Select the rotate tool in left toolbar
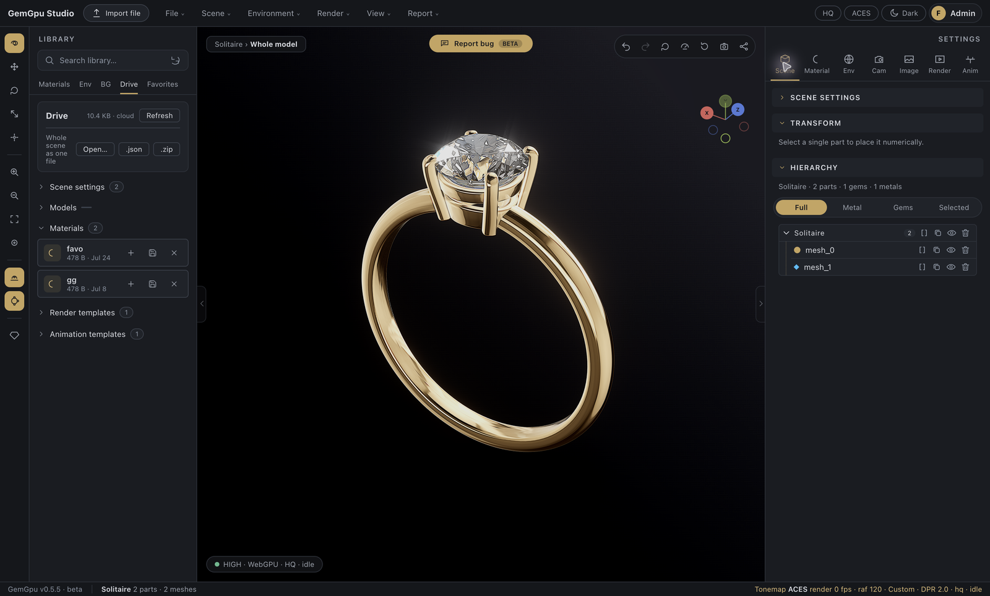Viewport: 990px width, 596px height. click(14, 90)
